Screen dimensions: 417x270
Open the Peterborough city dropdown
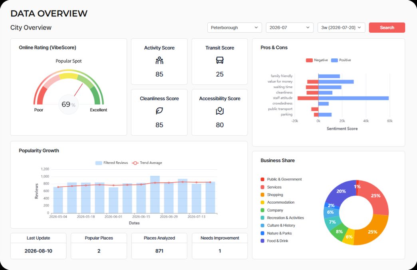234,28
